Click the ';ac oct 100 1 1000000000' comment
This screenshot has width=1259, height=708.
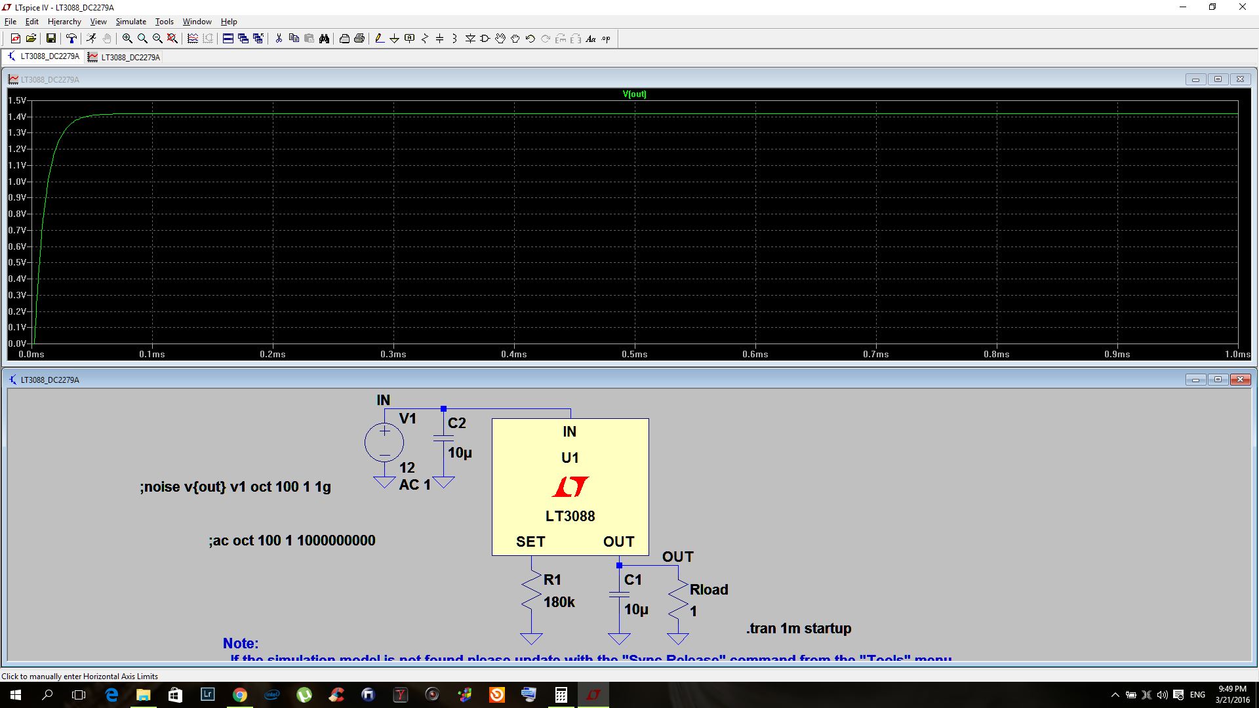[292, 540]
